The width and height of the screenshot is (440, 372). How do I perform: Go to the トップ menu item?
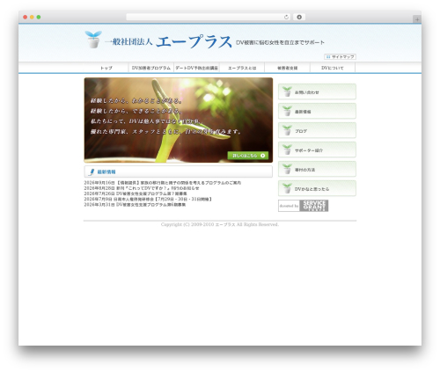point(106,68)
